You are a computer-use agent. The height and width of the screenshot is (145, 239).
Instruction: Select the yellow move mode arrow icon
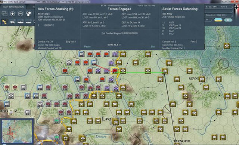tap(4, 22)
